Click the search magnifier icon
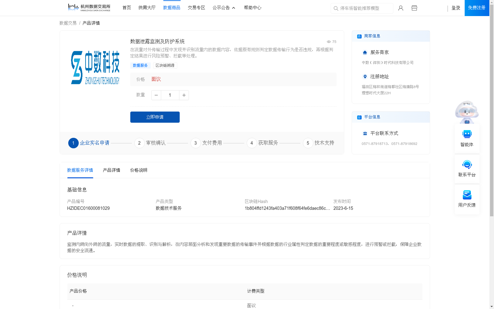The height and width of the screenshot is (309, 494). click(x=336, y=8)
